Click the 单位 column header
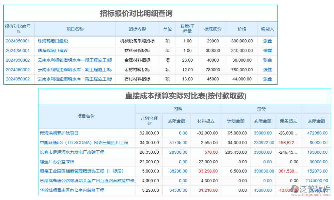Screen dimensions: 334x200 click(x=167, y=29)
